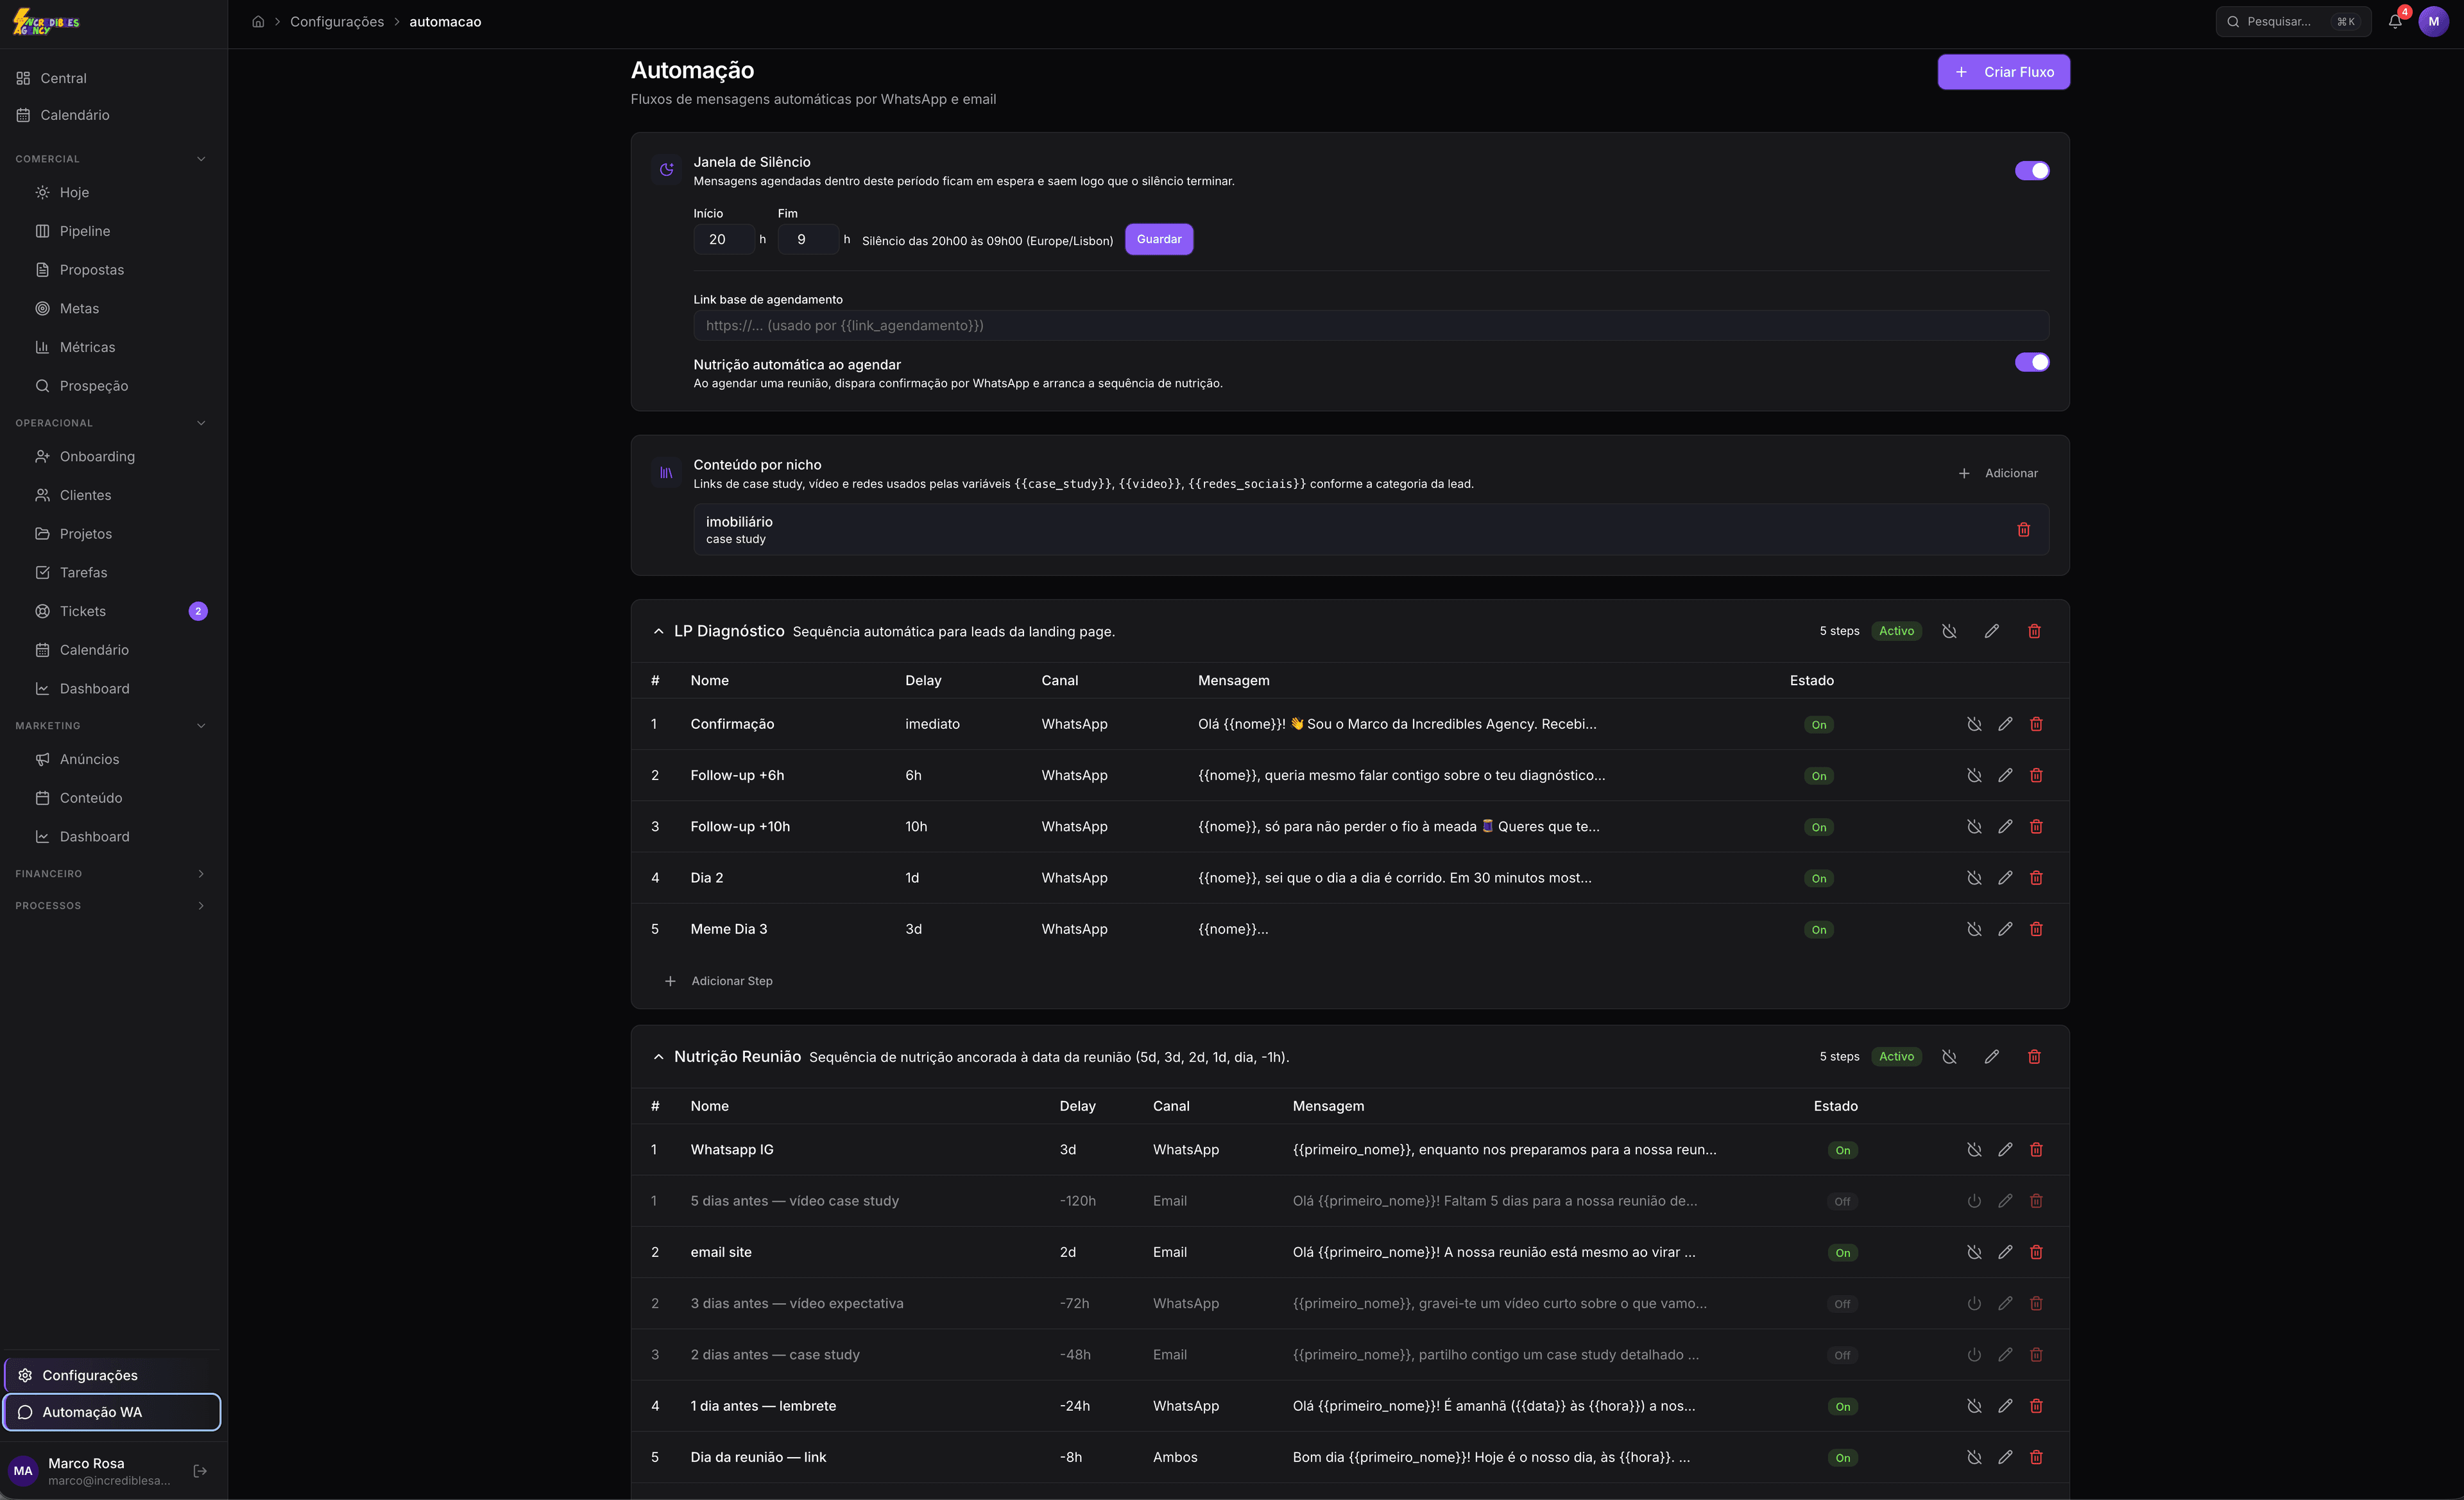Delete the 2 dias antes case study step
The width and height of the screenshot is (2464, 1500).
[x=2036, y=1355]
